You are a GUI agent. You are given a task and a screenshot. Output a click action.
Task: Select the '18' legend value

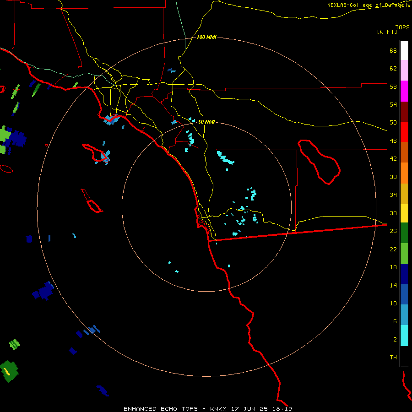[393, 267]
